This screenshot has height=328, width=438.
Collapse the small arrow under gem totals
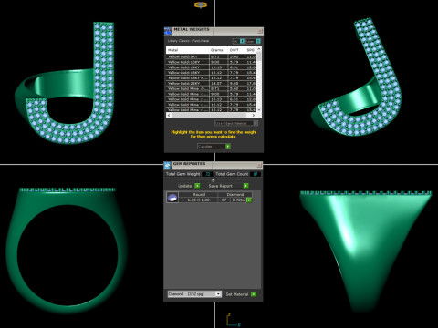[x=213, y=180]
